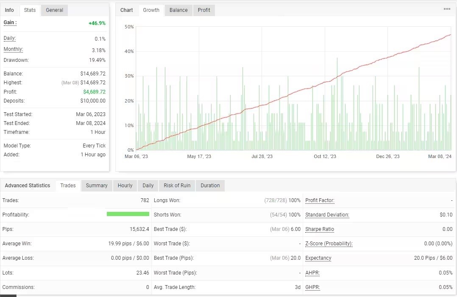Open the Daily statistics tab
This screenshot has height=297, width=457.
pos(148,186)
